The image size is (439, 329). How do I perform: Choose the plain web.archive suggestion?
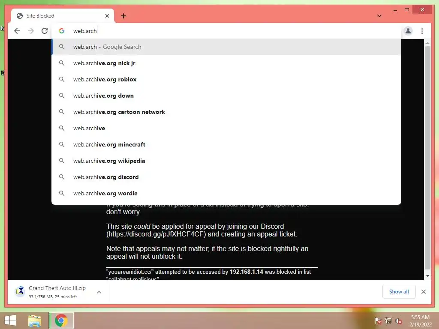point(226,128)
